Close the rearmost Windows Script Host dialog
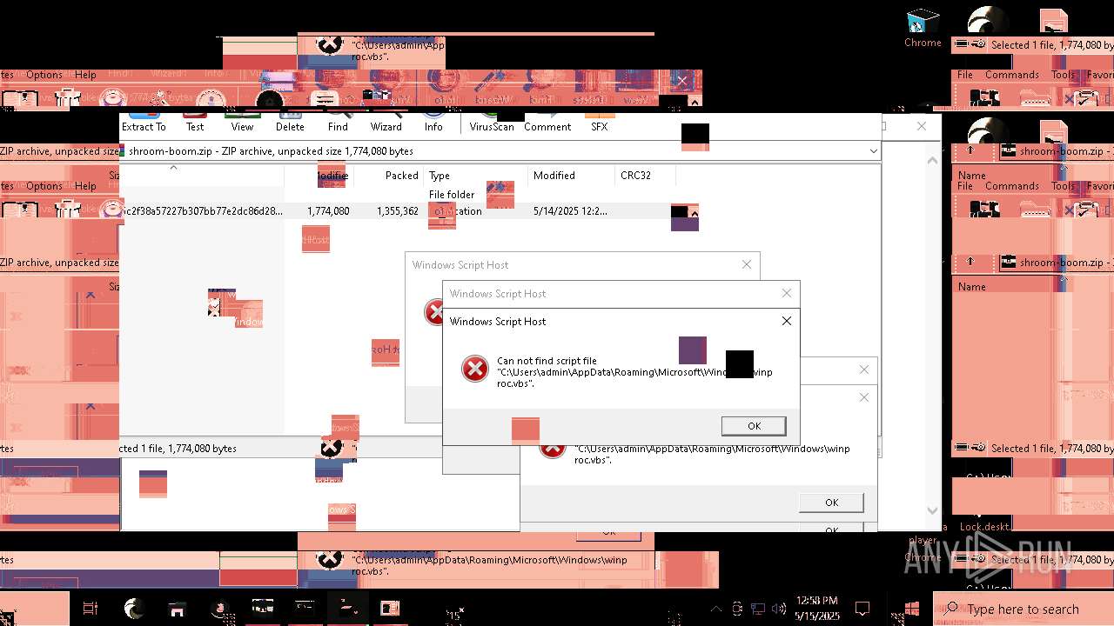 click(747, 264)
